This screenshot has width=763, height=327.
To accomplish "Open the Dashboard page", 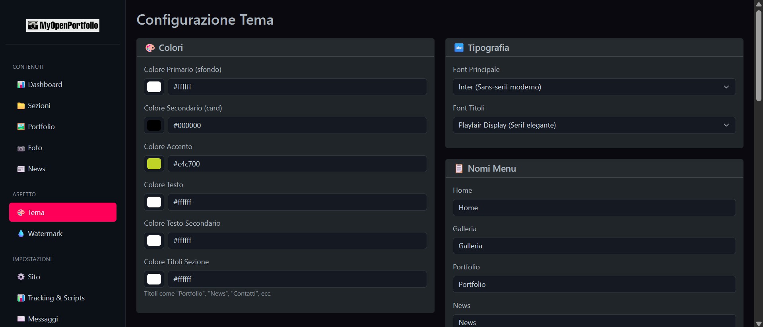I will [63, 85].
